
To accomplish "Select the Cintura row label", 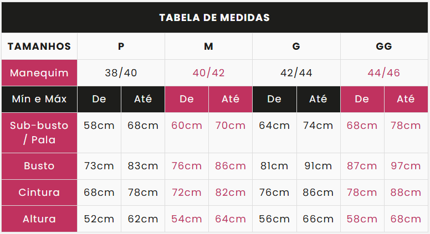I will click(39, 193).
